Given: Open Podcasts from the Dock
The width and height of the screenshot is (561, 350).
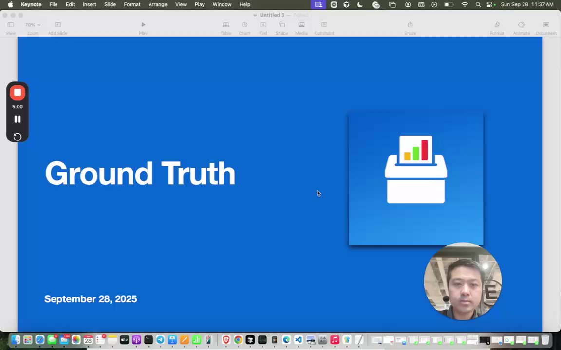Looking at the screenshot, I should [x=136, y=340].
